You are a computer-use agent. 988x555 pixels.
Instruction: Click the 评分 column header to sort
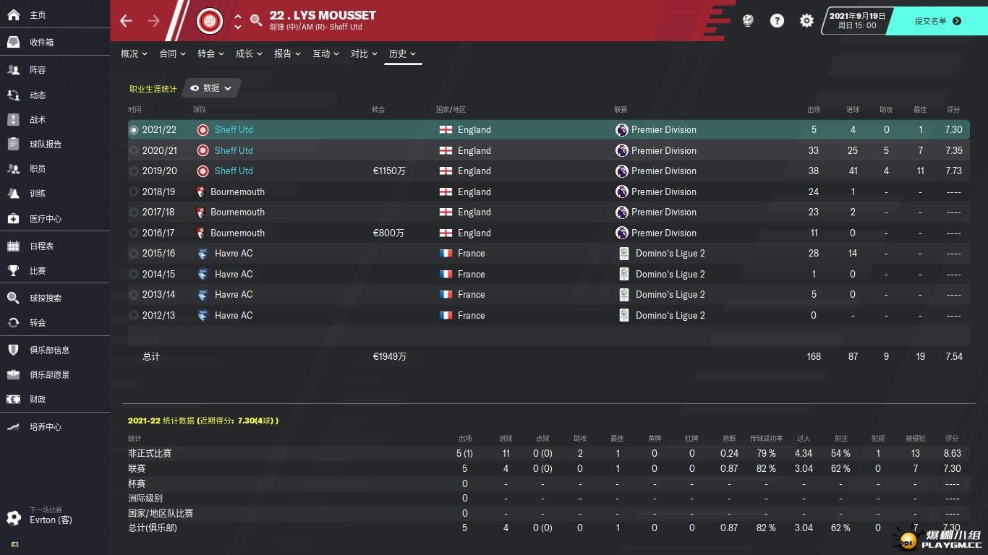[x=953, y=110]
